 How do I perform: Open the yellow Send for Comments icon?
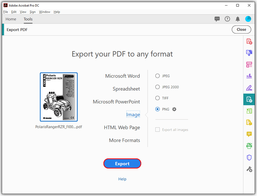(249, 122)
